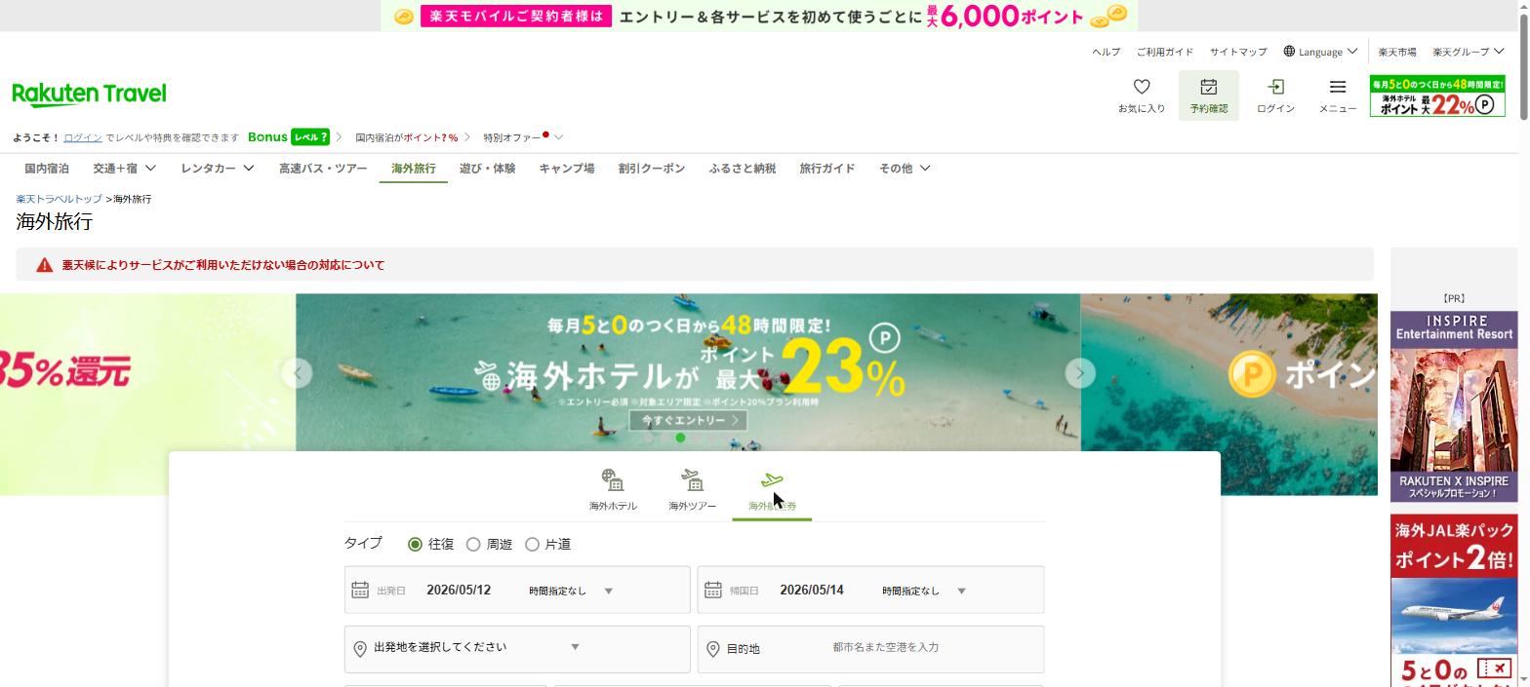
Task: Open the INSPIRE Entertainment Resort ad
Action: click(x=1454, y=406)
